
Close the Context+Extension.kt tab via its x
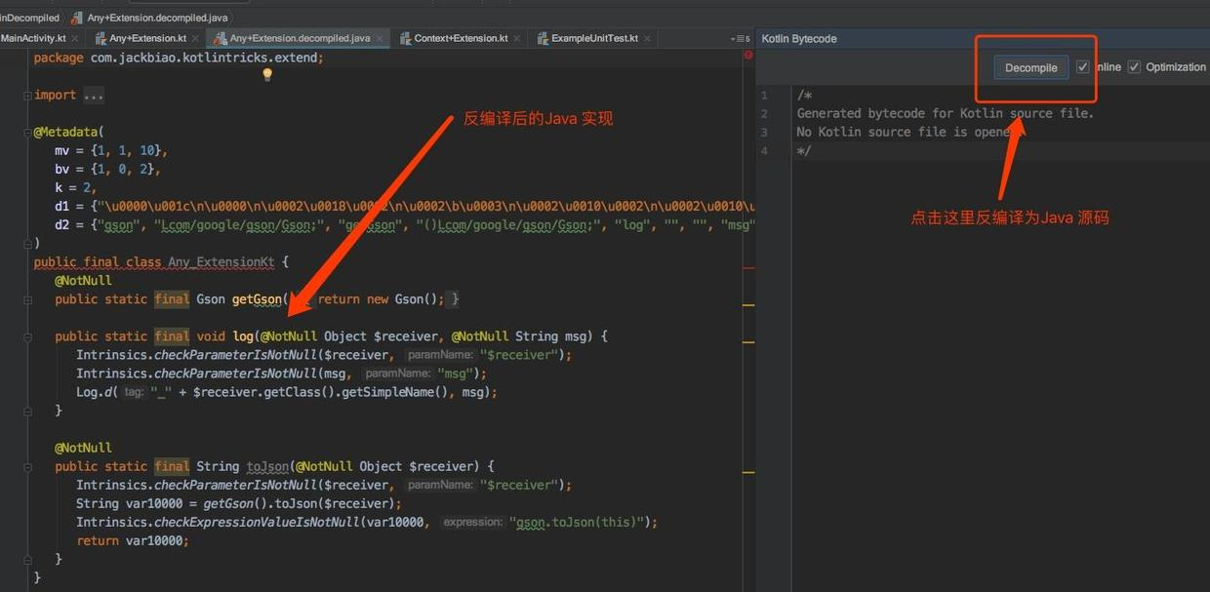(x=517, y=39)
